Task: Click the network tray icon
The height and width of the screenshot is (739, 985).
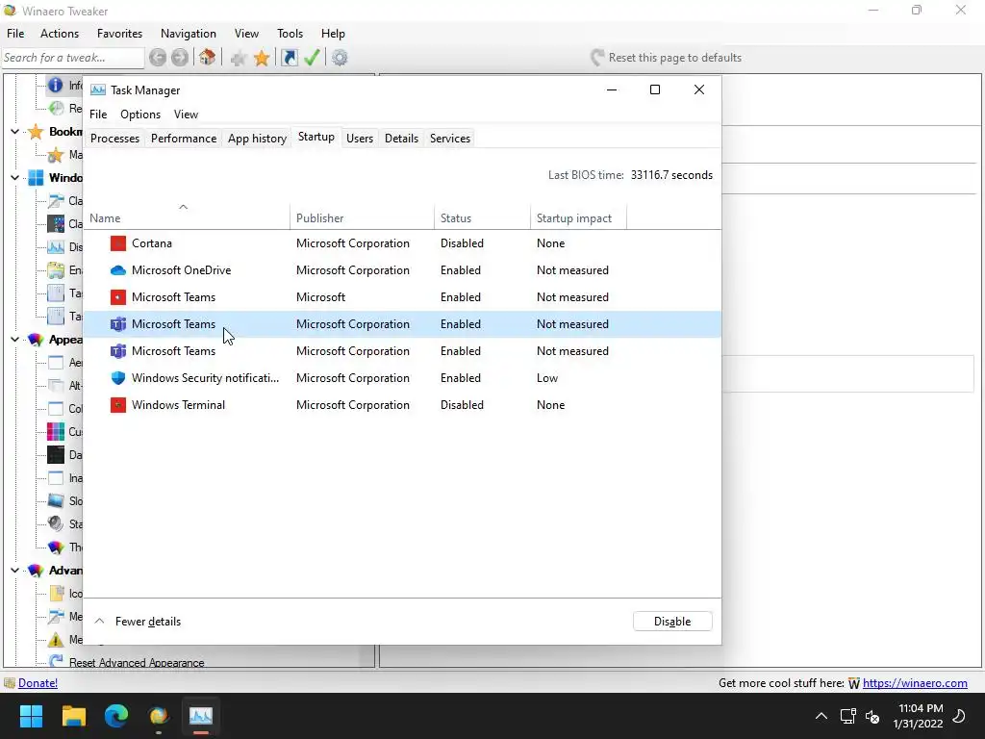Action: 848,716
